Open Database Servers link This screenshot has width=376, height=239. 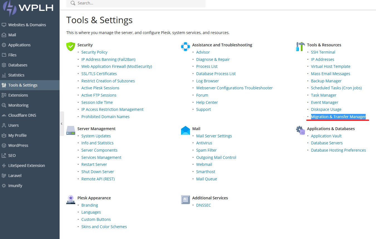pos(327,143)
